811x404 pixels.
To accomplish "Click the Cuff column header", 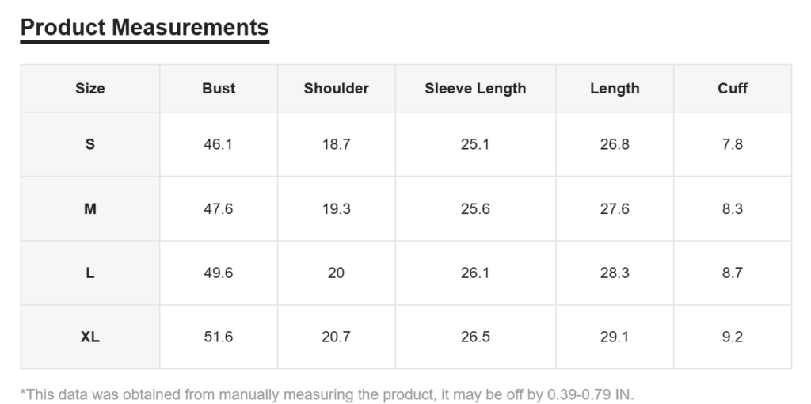I will [733, 89].
